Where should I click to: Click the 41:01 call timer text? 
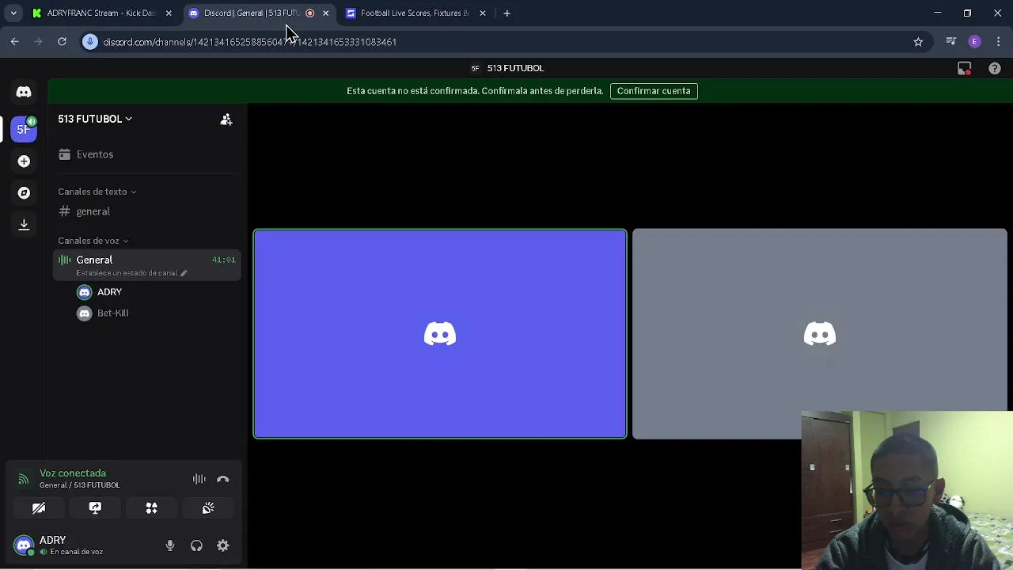click(224, 260)
